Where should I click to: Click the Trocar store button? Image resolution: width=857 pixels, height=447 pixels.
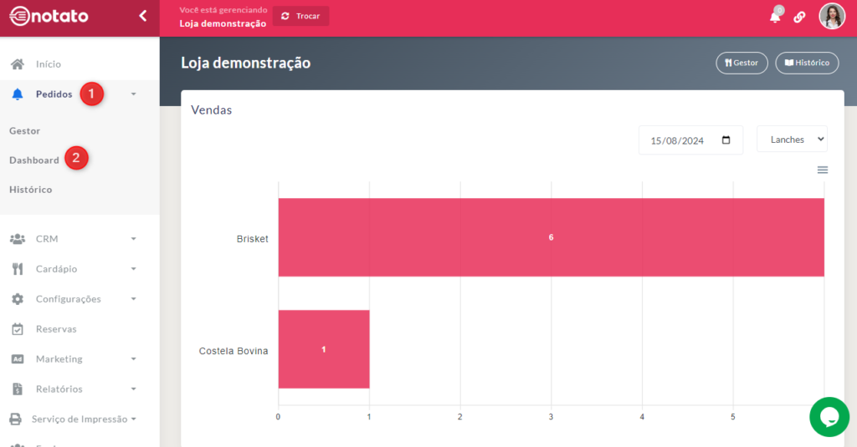coord(300,16)
